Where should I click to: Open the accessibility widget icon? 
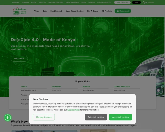pos(8,118)
